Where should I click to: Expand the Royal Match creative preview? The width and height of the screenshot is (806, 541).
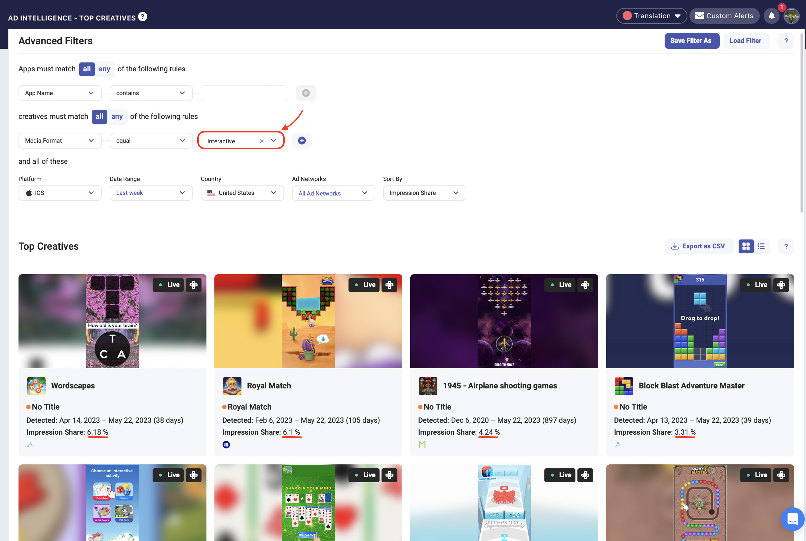click(x=389, y=285)
